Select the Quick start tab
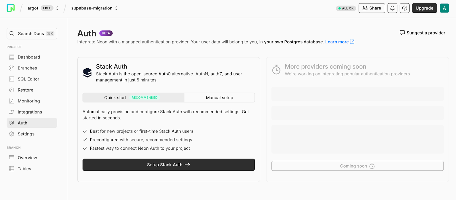Image resolution: width=456 pixels, height=200 pixels. 133,98
